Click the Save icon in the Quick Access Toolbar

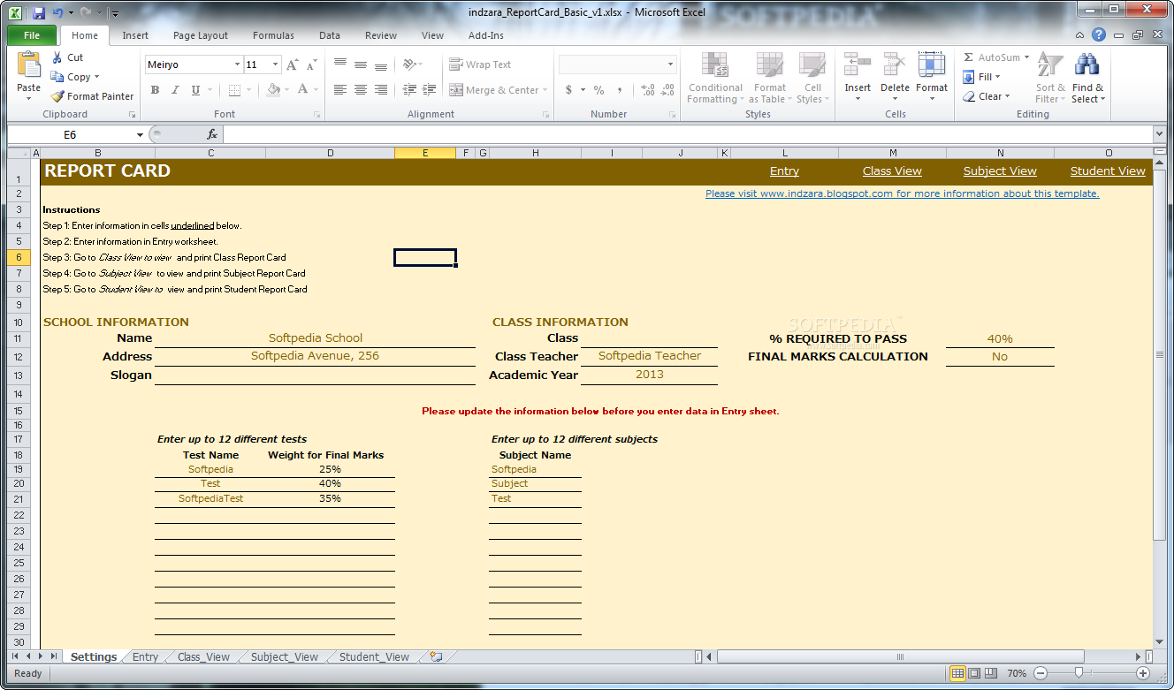[39, 13]
